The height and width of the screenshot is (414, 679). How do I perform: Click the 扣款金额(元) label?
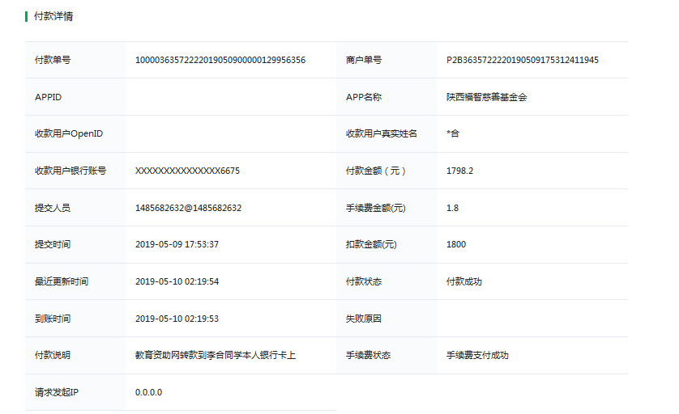point(371,244)
